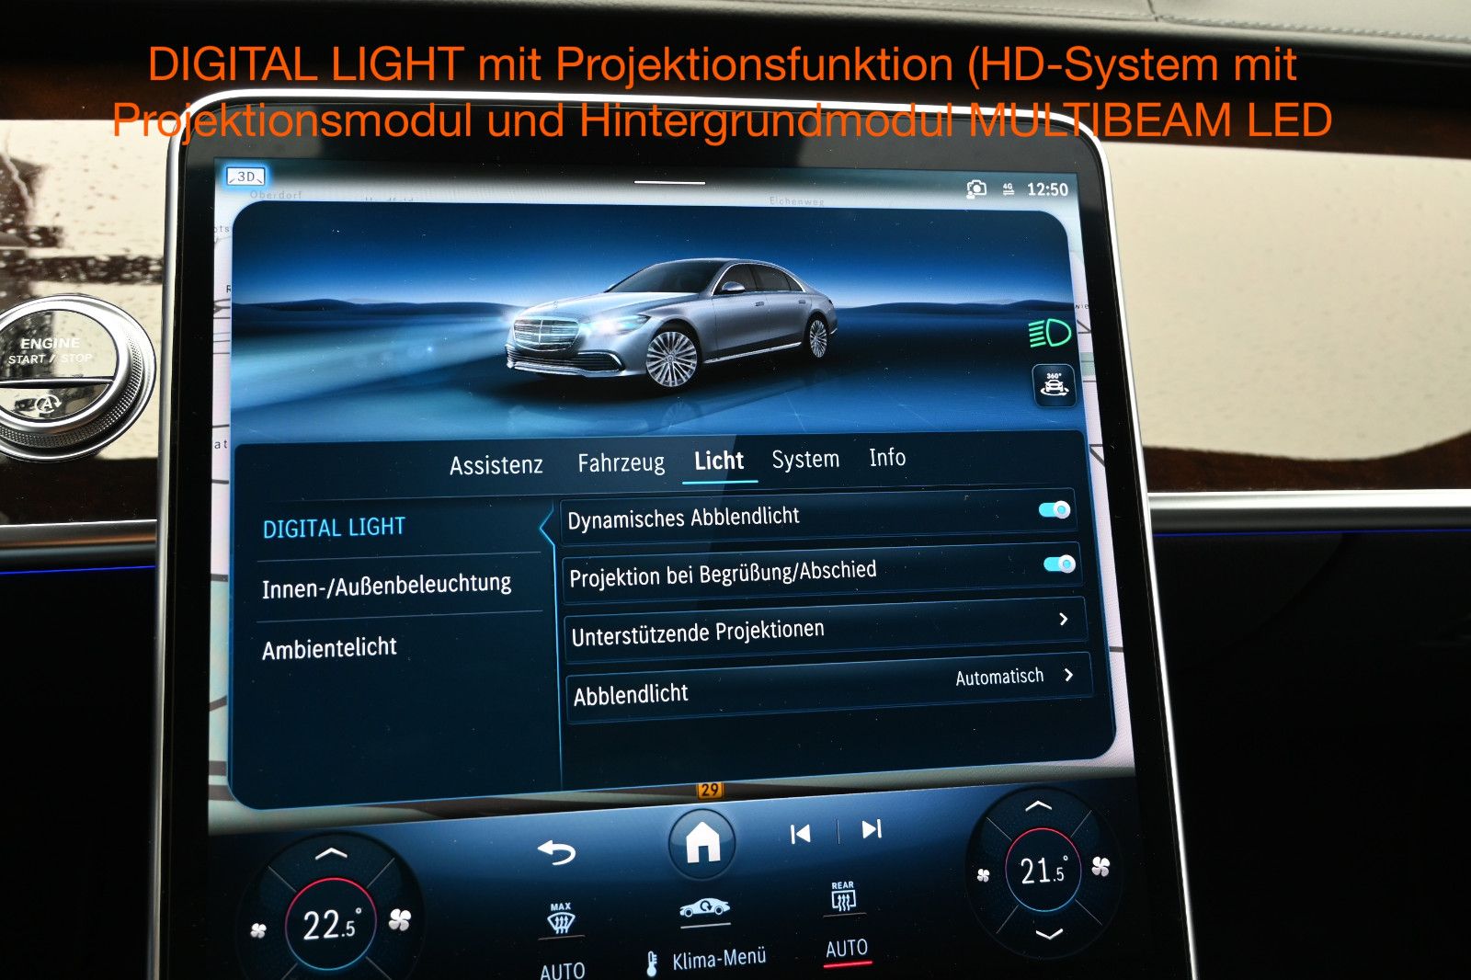Tap the Unterstützende Projektionen label

(x=698, y=632)
